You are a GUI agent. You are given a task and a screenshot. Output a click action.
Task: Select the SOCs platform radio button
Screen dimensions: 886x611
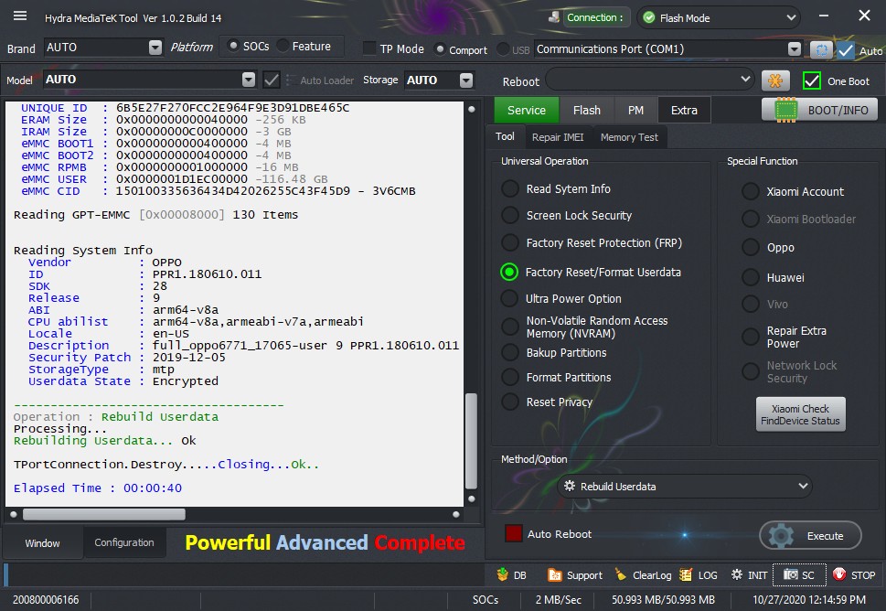[x=232, y=46]
